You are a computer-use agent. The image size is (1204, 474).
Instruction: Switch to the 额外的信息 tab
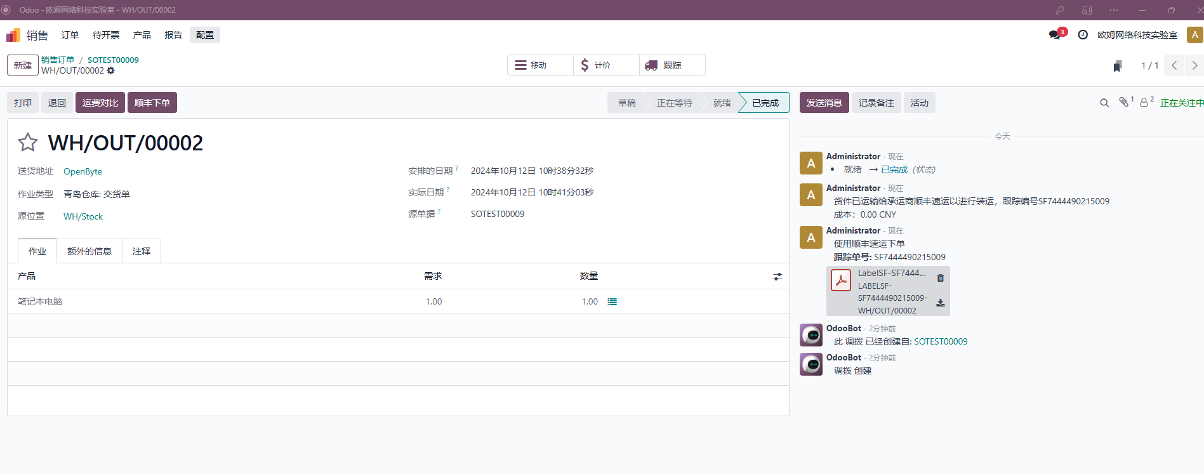click(89, 251)
